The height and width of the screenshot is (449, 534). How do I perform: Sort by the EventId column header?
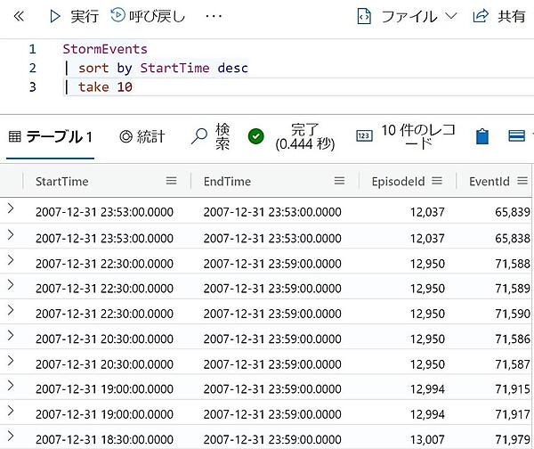[489, 182]
